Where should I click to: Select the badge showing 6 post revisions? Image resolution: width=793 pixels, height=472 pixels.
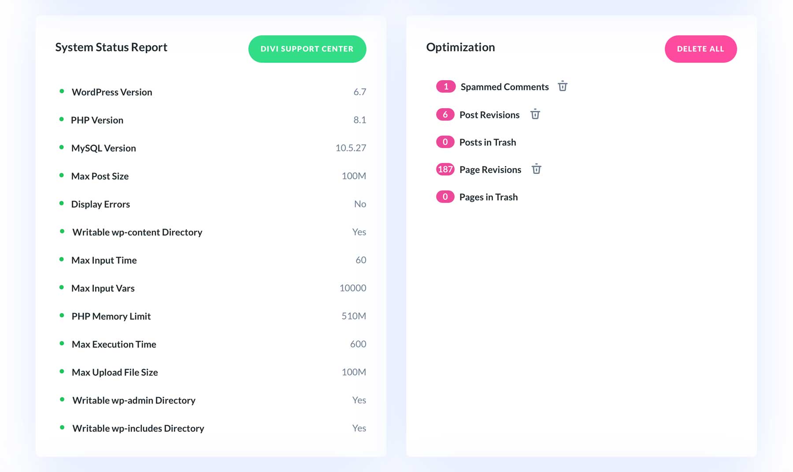tap(445, 114)
